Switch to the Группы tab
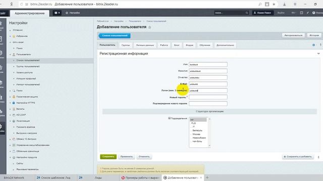Viewport: 323px width, 181px height. point(126,45)
